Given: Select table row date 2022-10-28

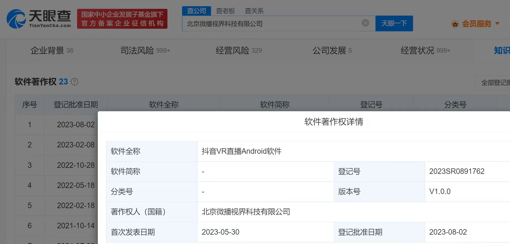Looking at the screenshot, I should pyautogui.click(x=76, y=165).
